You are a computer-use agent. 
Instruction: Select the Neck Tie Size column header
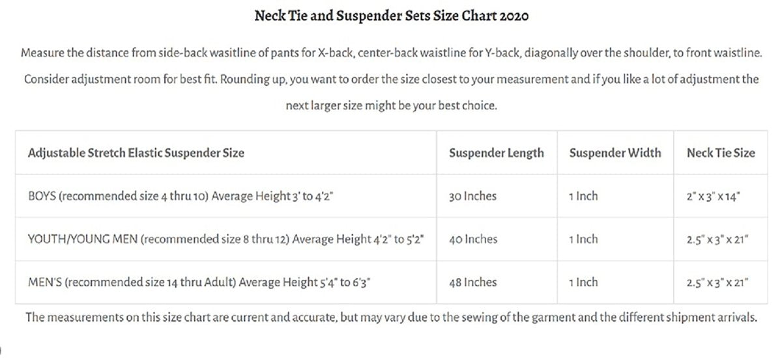coord(721,153)
